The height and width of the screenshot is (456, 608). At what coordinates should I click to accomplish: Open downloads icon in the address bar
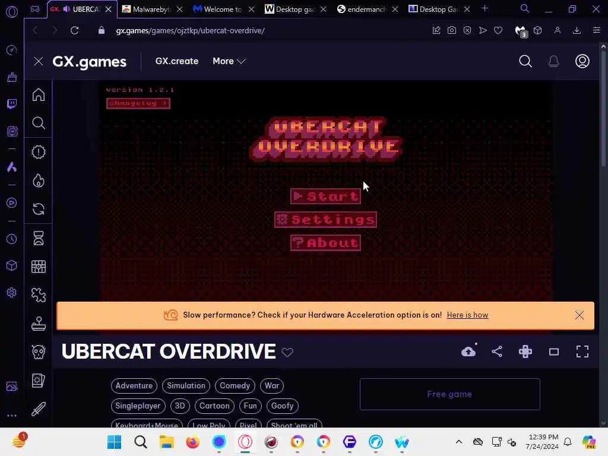tap(577, 30)
